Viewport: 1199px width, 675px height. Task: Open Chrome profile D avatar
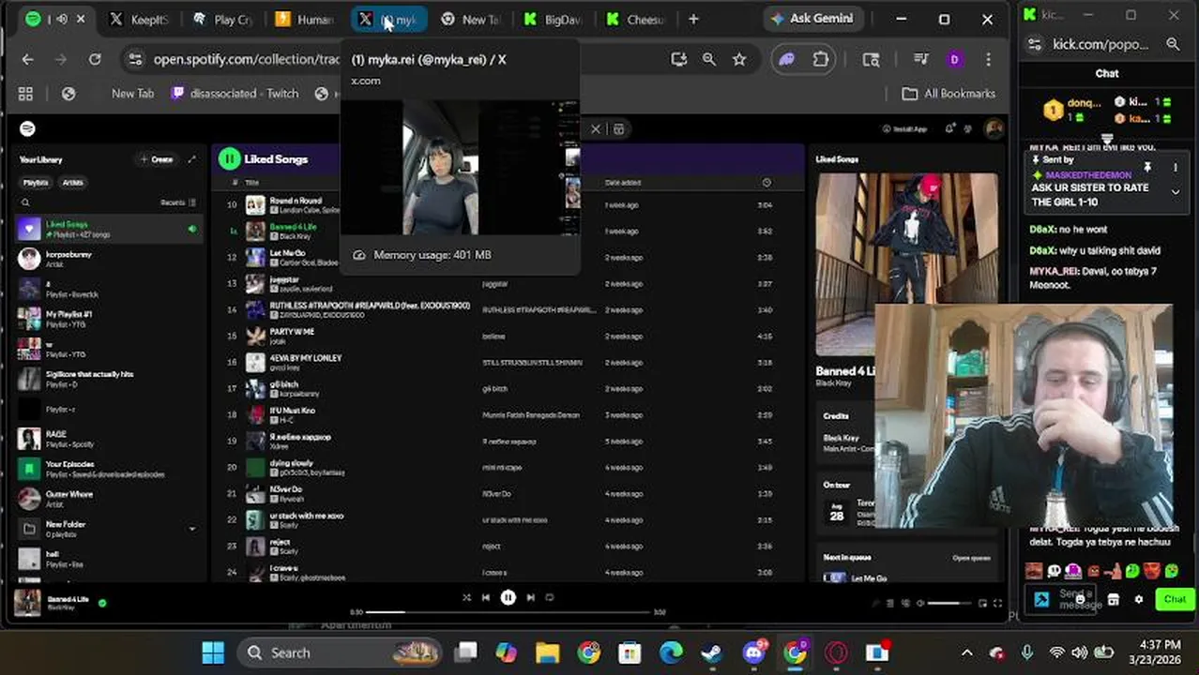954,59
